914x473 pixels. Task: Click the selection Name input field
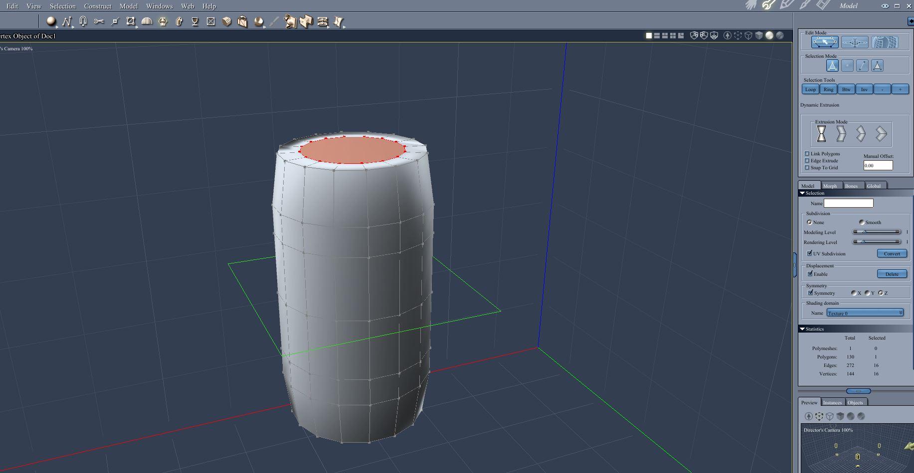coord(849,203)
